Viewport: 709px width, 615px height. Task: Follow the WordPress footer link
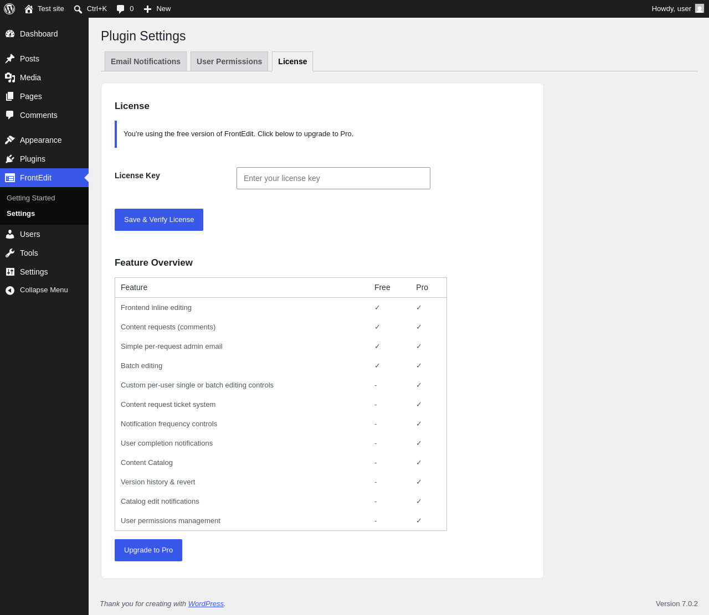pos(206,603)
